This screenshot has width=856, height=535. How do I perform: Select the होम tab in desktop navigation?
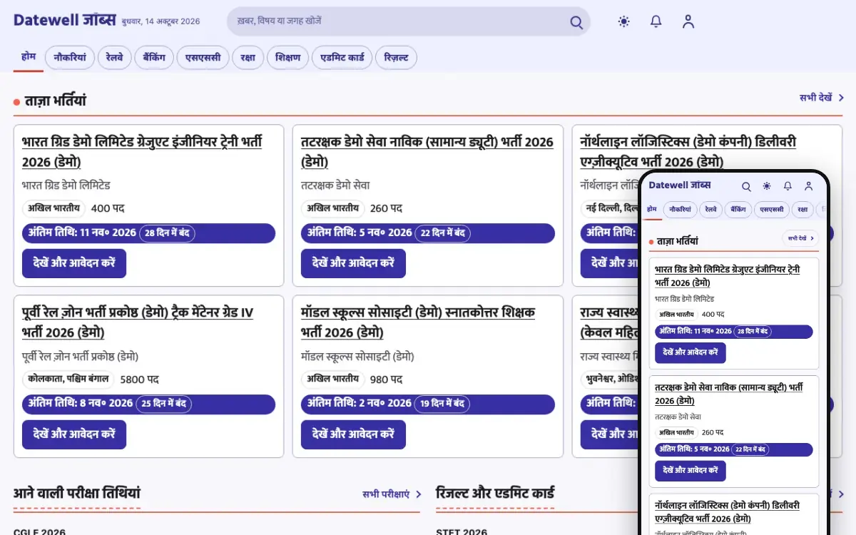point(29,57)
